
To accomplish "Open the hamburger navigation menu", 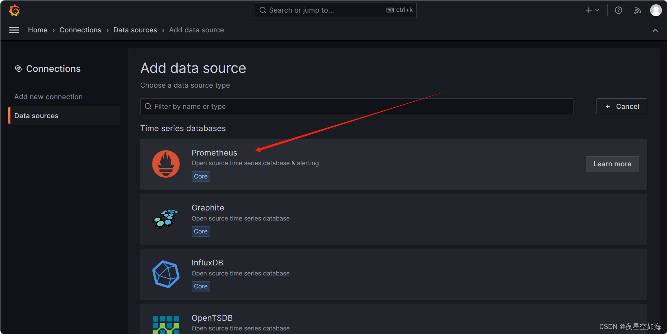I will point(14,30).
